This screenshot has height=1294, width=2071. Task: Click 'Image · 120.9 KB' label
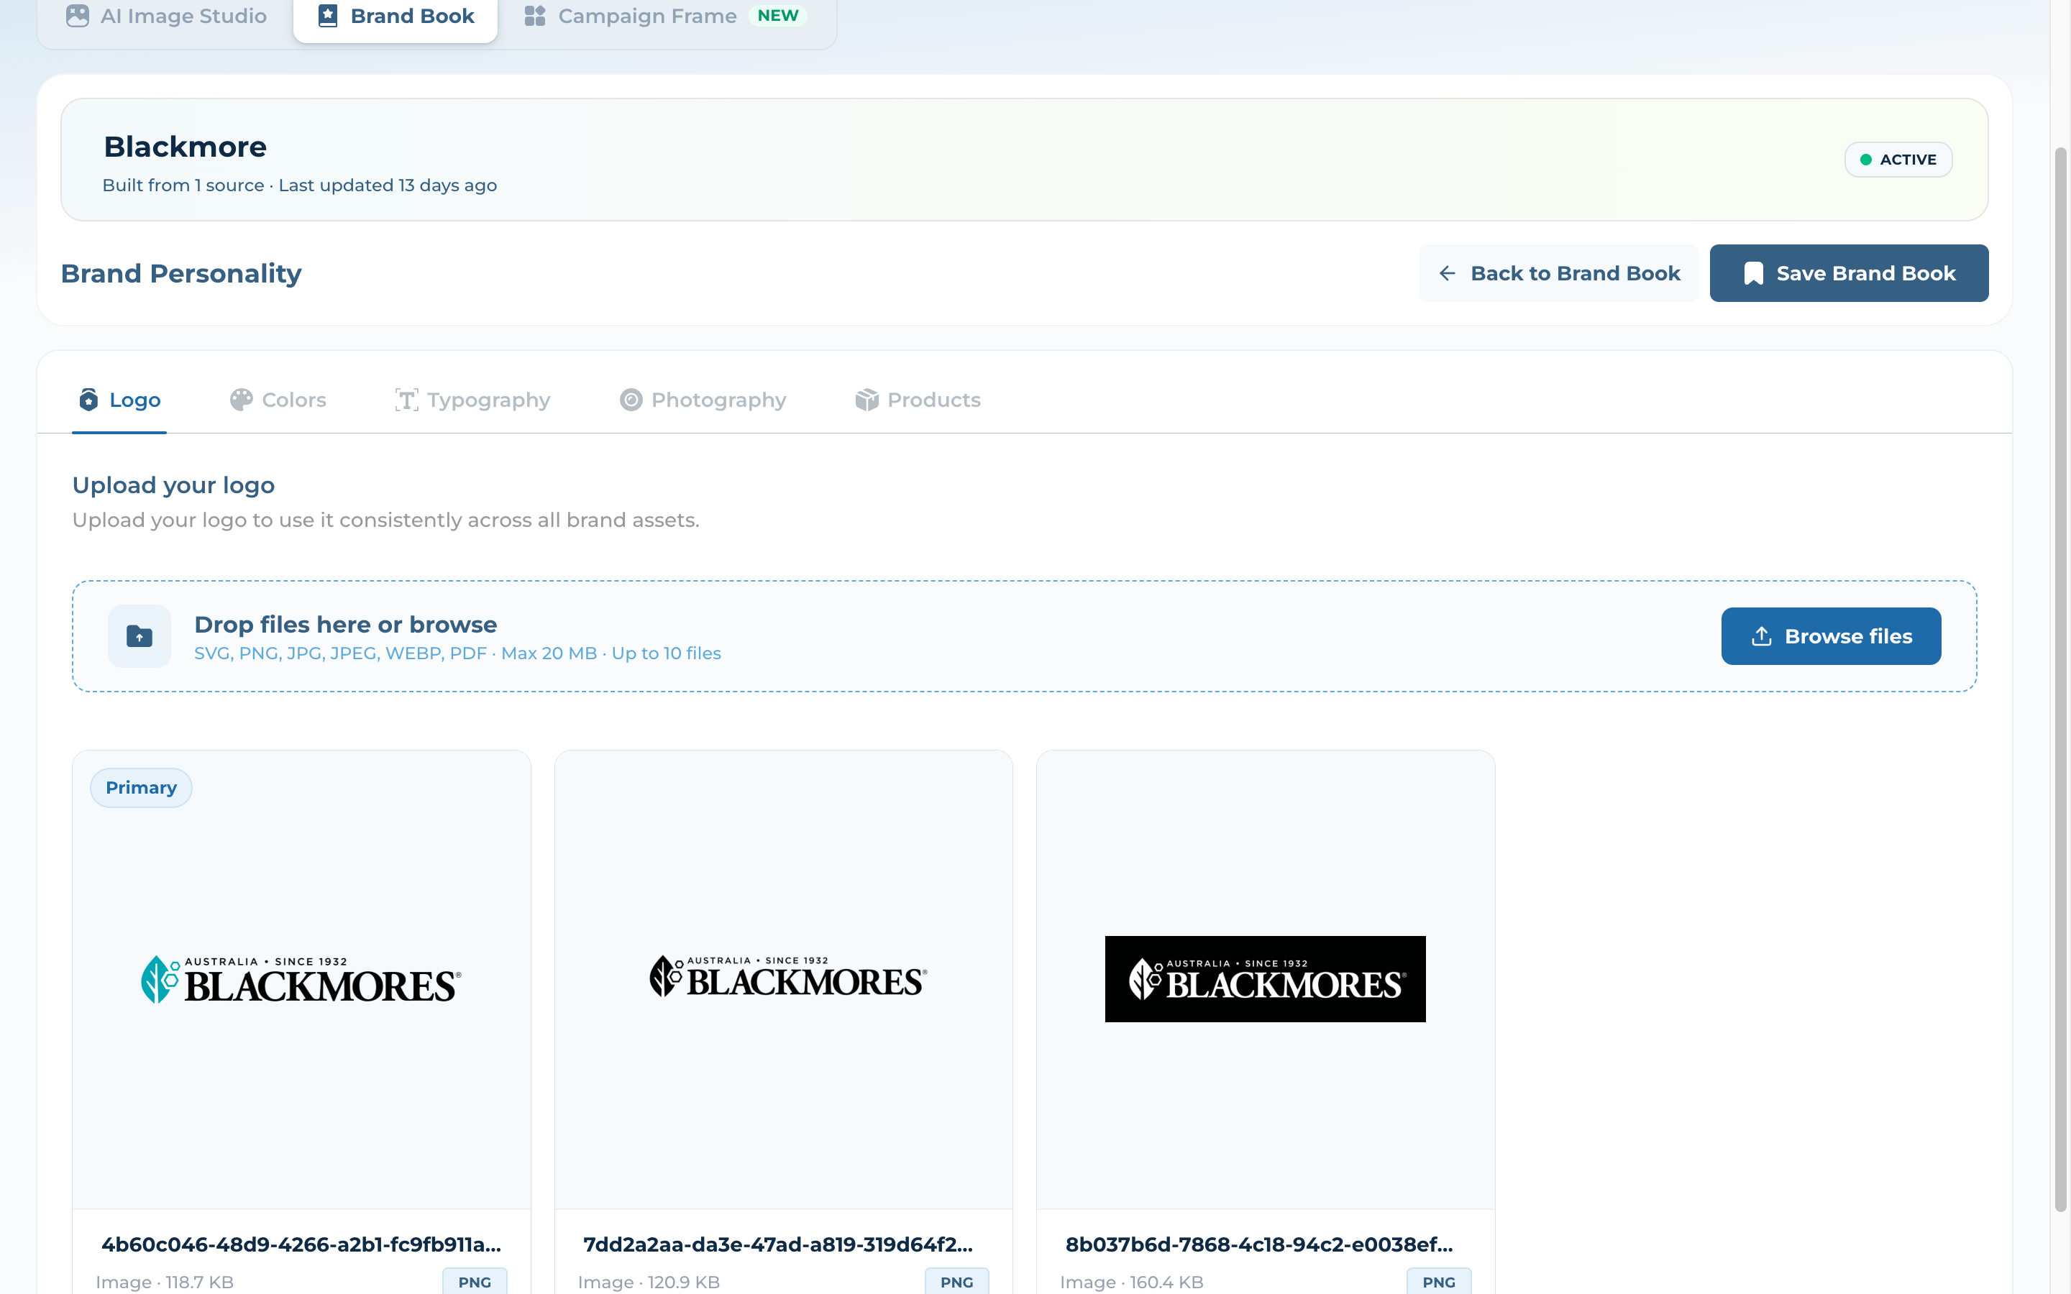click(x=649, y=1282)
